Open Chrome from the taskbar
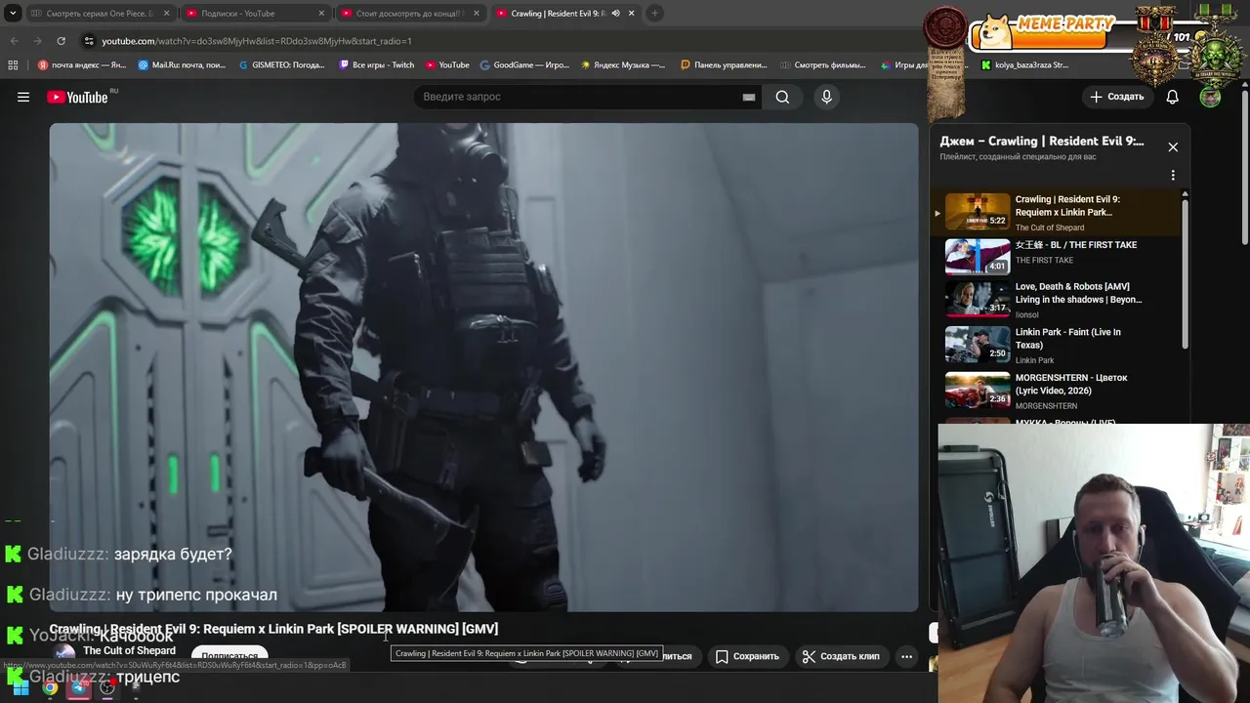 tap(50, 687)
